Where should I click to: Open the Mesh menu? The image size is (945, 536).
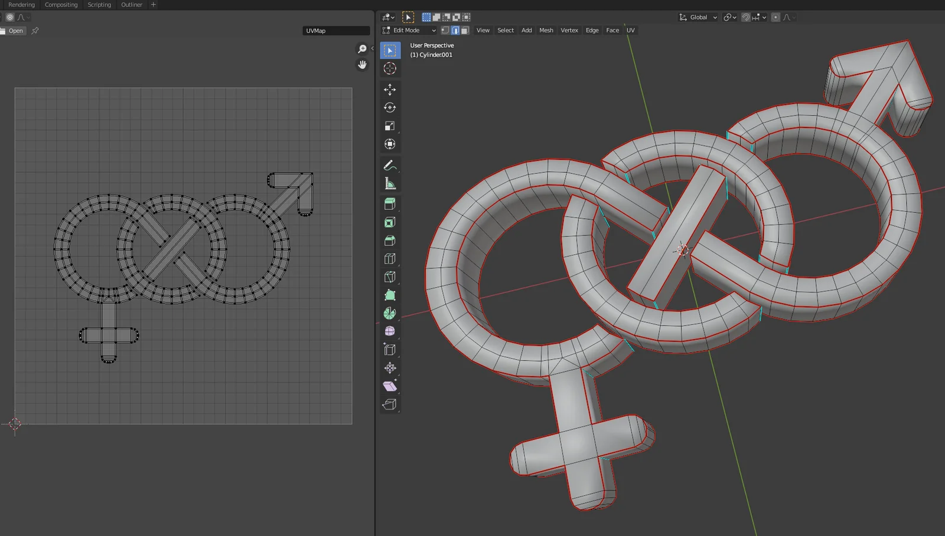coord(546,30)
